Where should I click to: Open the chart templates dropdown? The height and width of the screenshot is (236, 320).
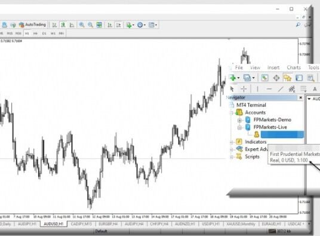[153, 25]
